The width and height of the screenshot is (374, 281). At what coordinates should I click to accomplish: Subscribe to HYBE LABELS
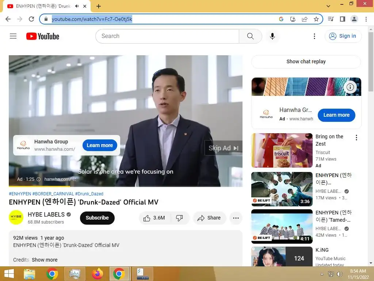pos(97,218)
